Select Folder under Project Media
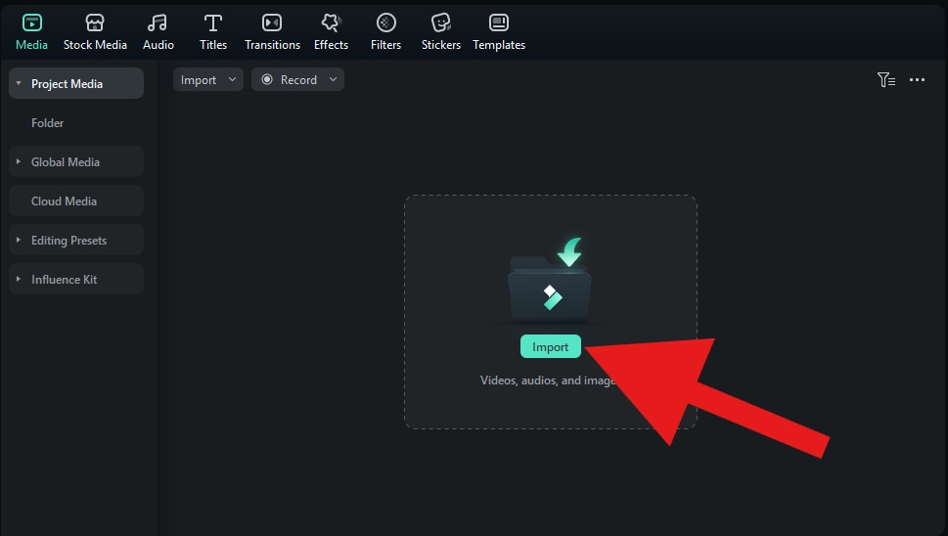This screenshot has height=536, width=948. [47, 122]
